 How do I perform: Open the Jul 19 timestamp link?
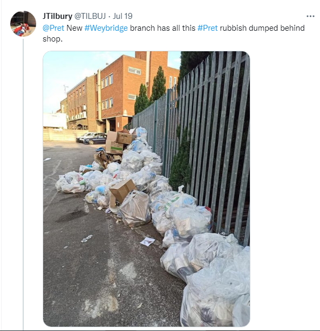pos(122,16)
